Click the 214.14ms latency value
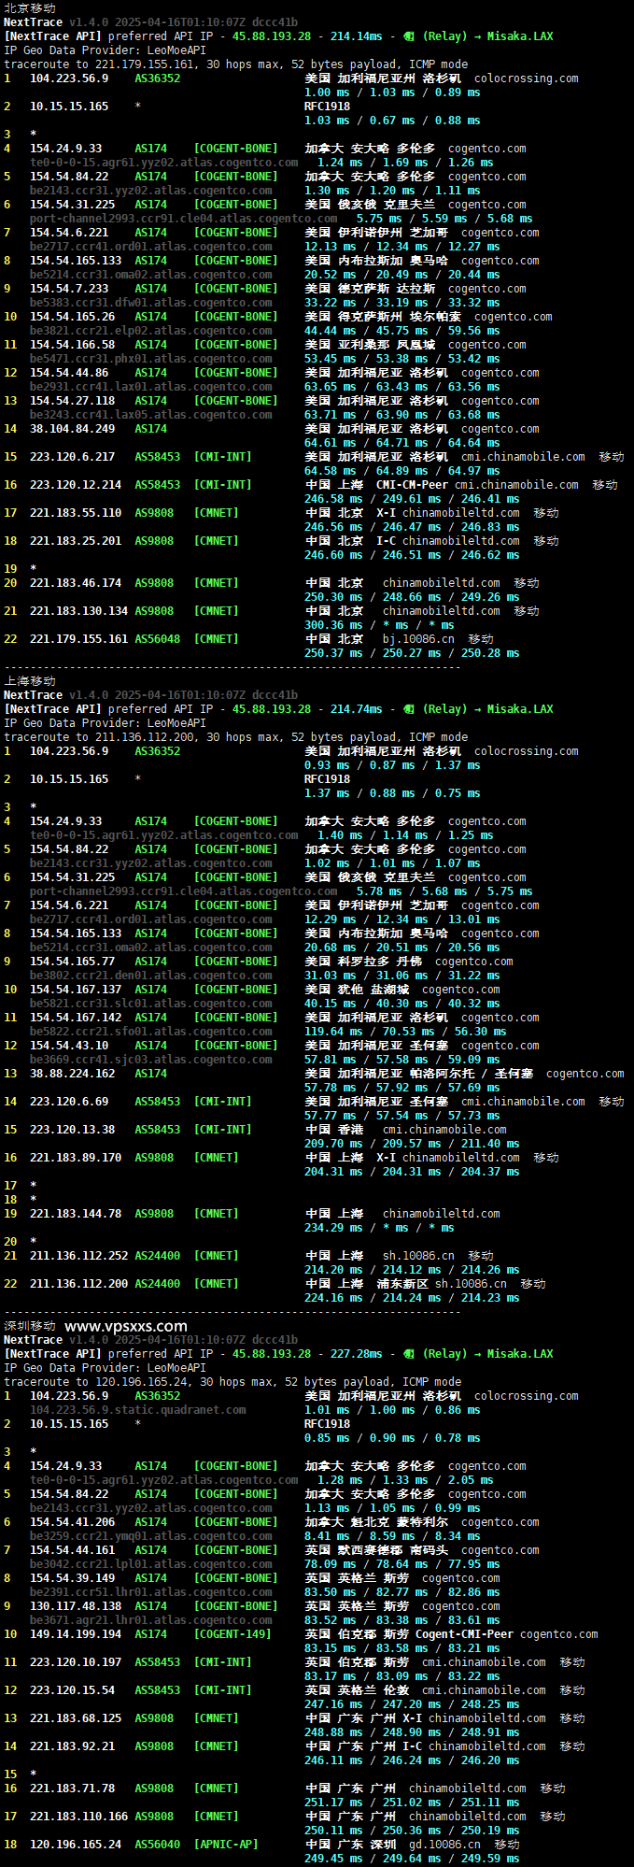The image size is (634, 1867). coord(356,36)
